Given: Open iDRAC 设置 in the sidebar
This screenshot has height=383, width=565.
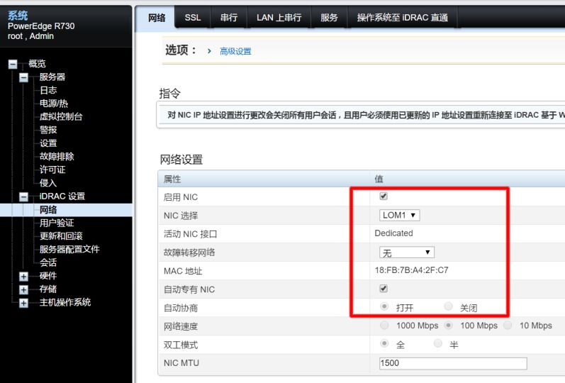Looking at the screenshot, I should pyautogui.click(x=62, y=196).
